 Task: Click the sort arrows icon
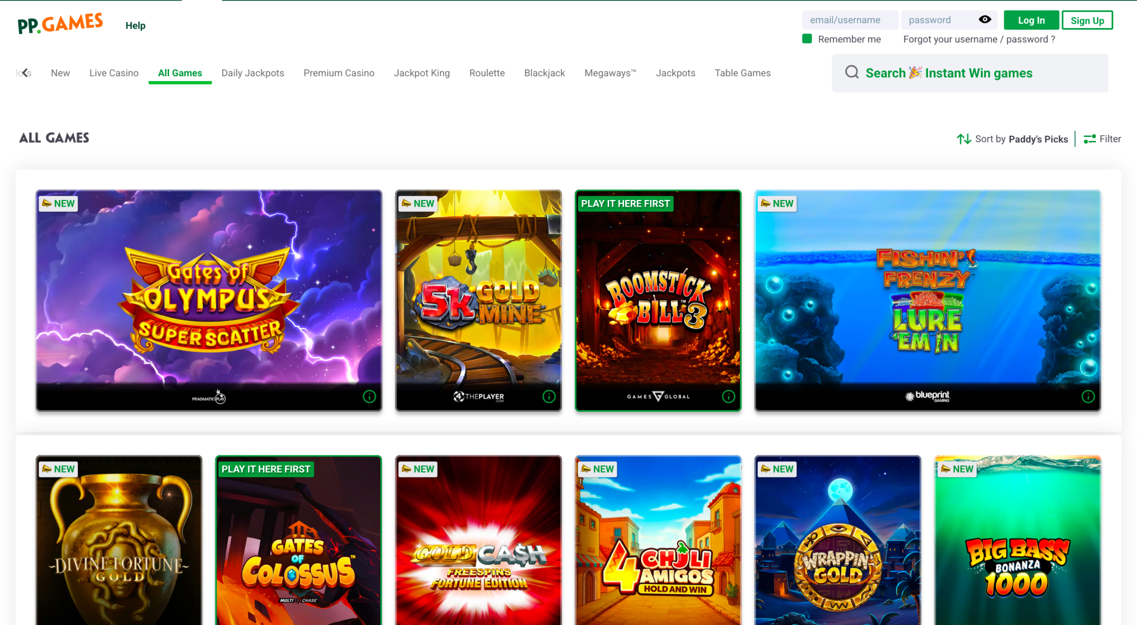click(x=964, y=139)
